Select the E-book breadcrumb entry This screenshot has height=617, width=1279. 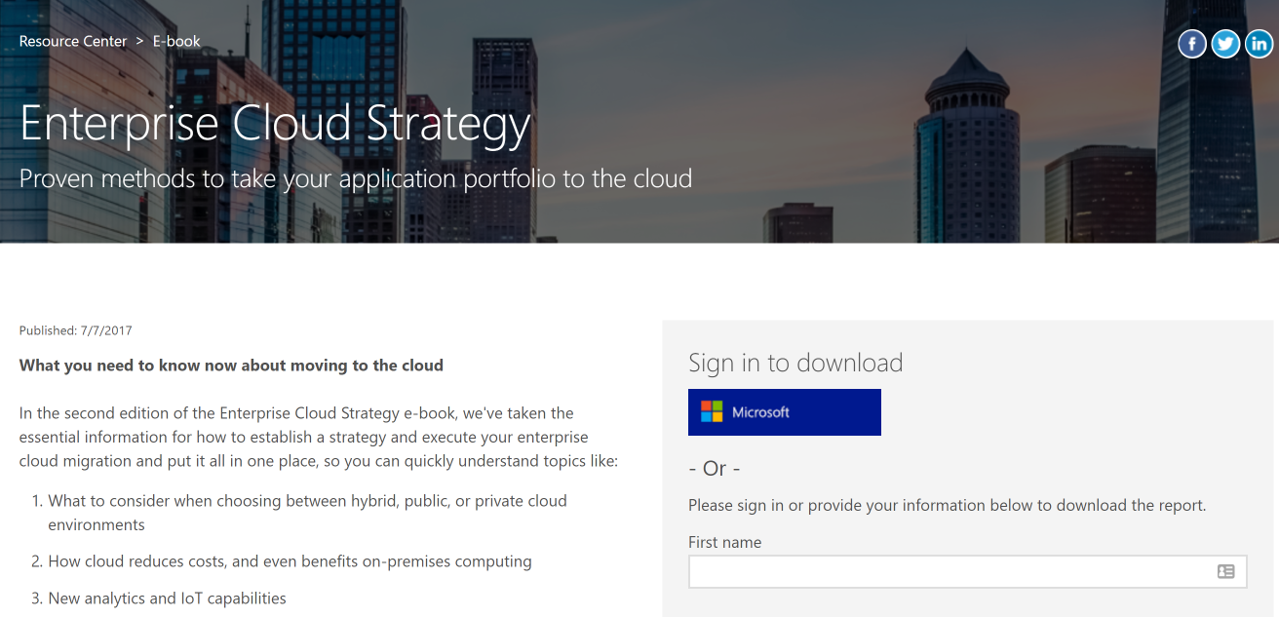(x=176, y=41)
